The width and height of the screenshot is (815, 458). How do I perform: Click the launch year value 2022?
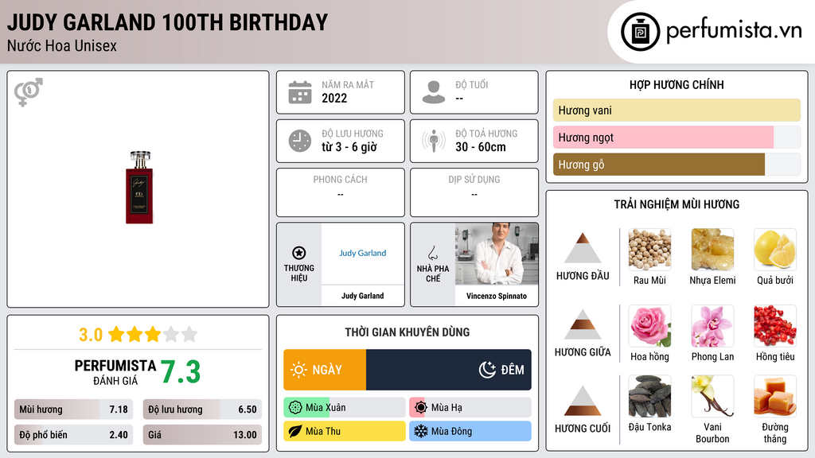334,98
